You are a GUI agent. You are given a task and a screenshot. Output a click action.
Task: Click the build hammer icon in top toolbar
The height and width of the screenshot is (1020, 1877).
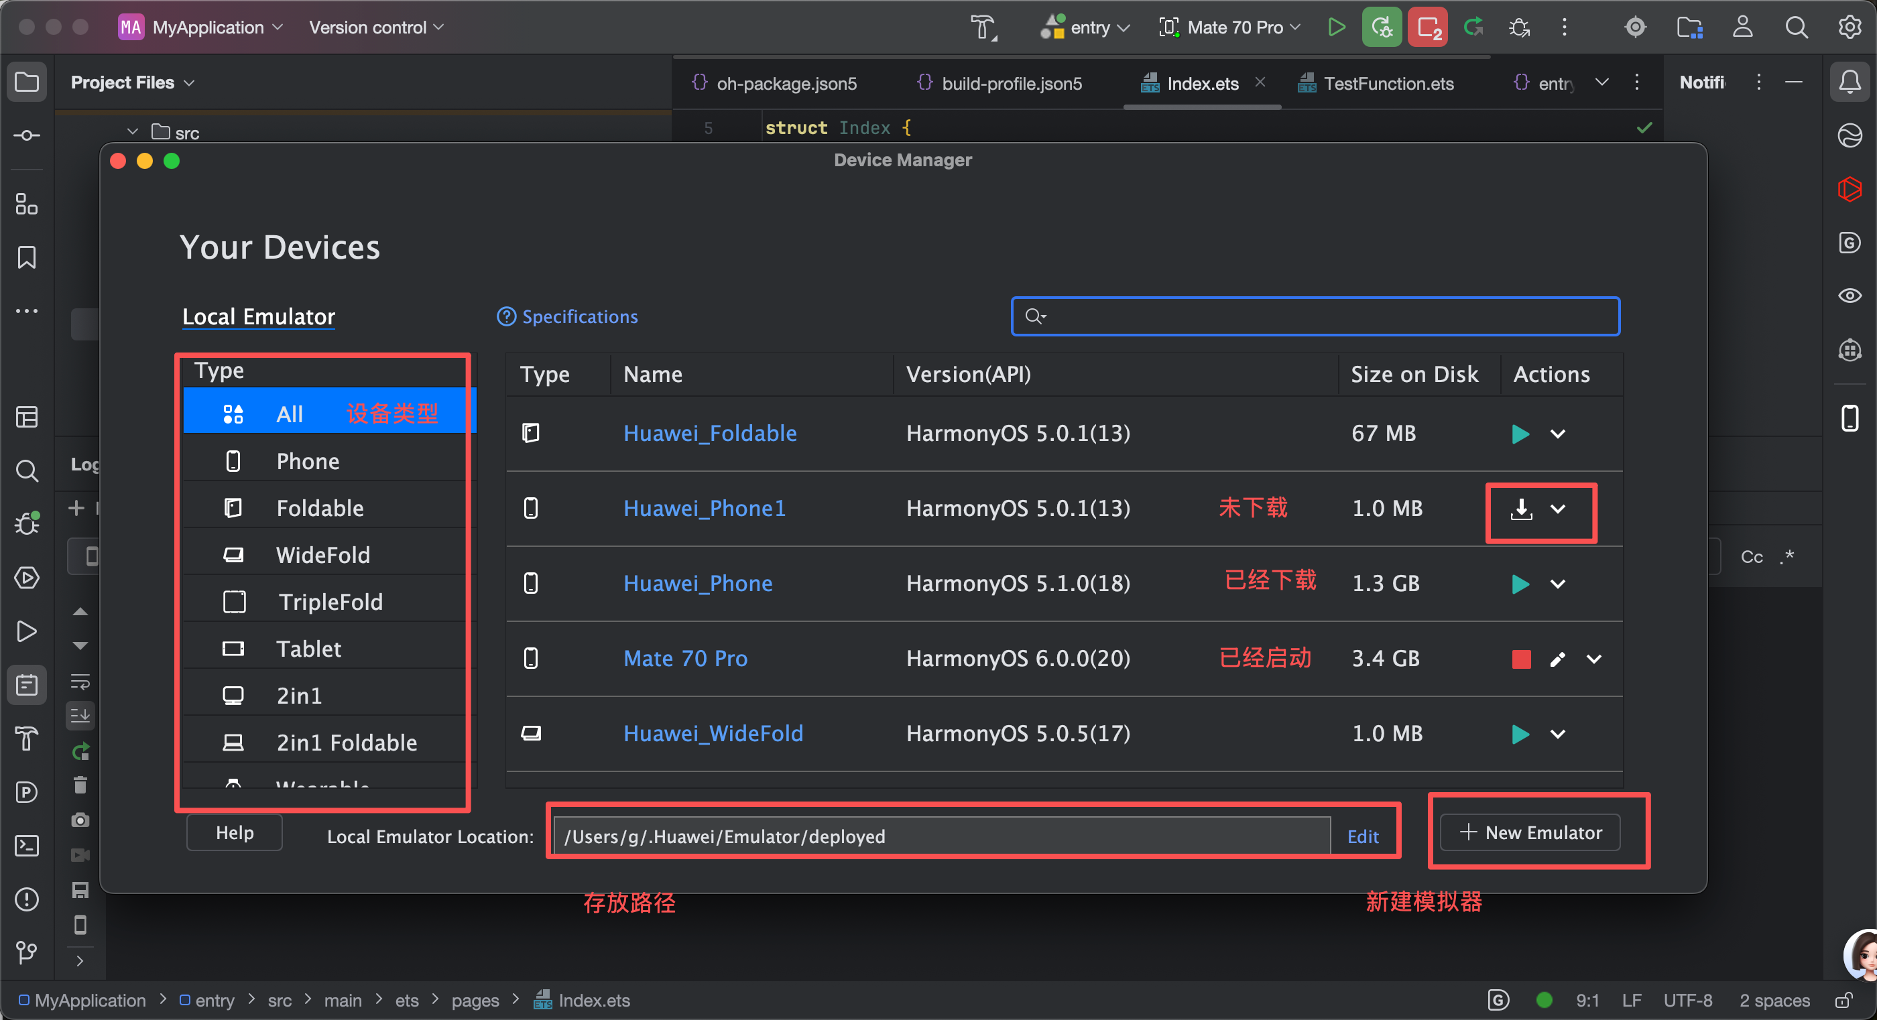tap(983, 27)
